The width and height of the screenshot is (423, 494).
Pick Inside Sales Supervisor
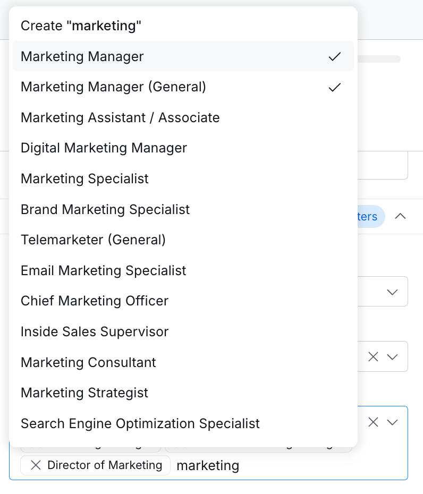click(x=95, y=331)
